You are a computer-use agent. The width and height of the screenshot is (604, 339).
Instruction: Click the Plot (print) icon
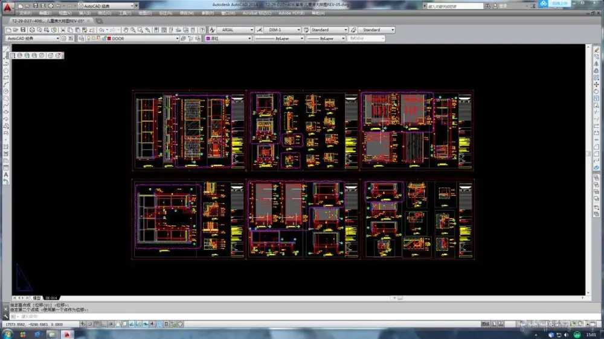[x=31, y=30]
